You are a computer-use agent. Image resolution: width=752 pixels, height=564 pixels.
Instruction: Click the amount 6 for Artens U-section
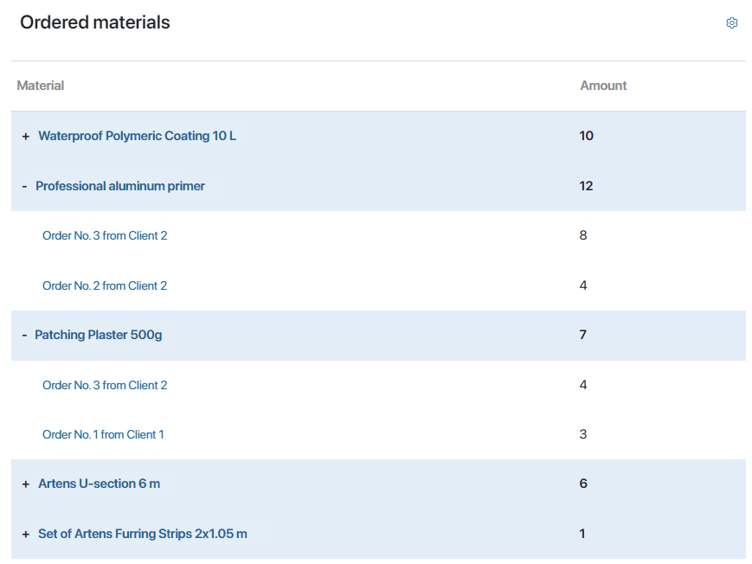pyautogui.click(x=583, y=484)
